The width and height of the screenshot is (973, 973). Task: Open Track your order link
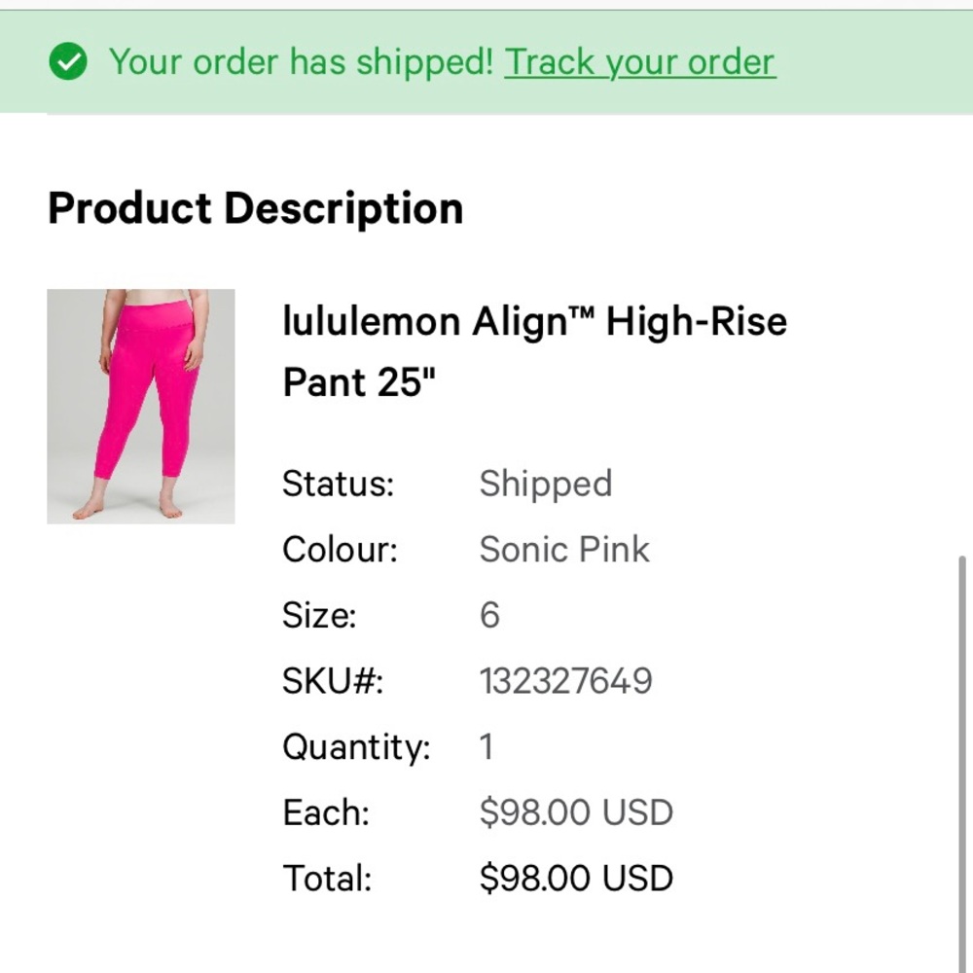coord(639,61)
